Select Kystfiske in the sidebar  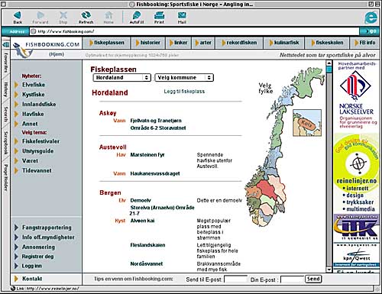point(33,95)
